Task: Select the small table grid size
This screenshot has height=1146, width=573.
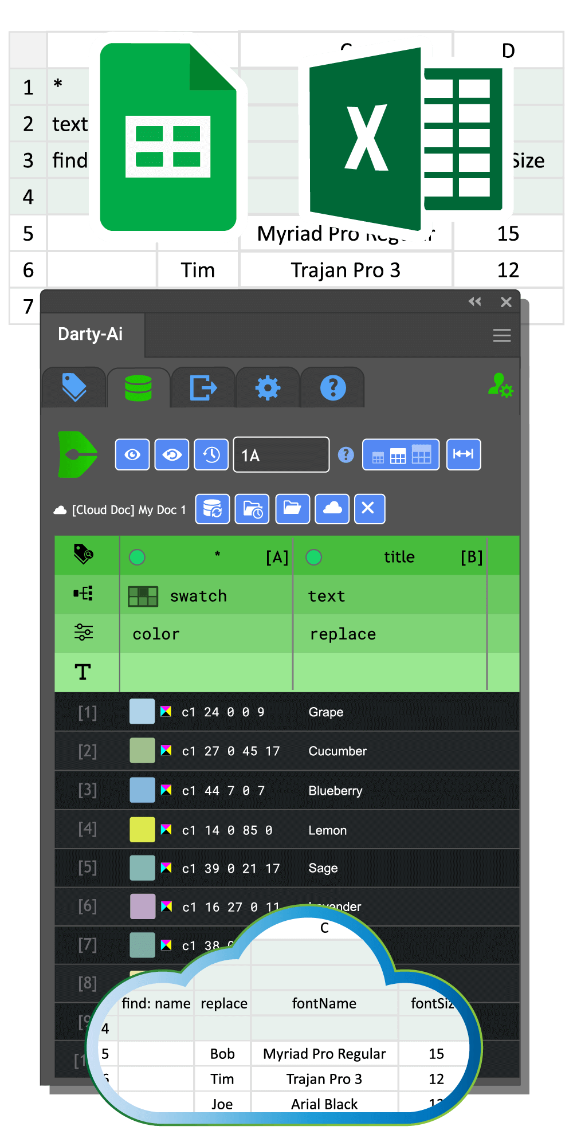Action: point(378,457)
